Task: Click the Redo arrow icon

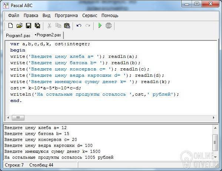Action: [x=88, y=26]
